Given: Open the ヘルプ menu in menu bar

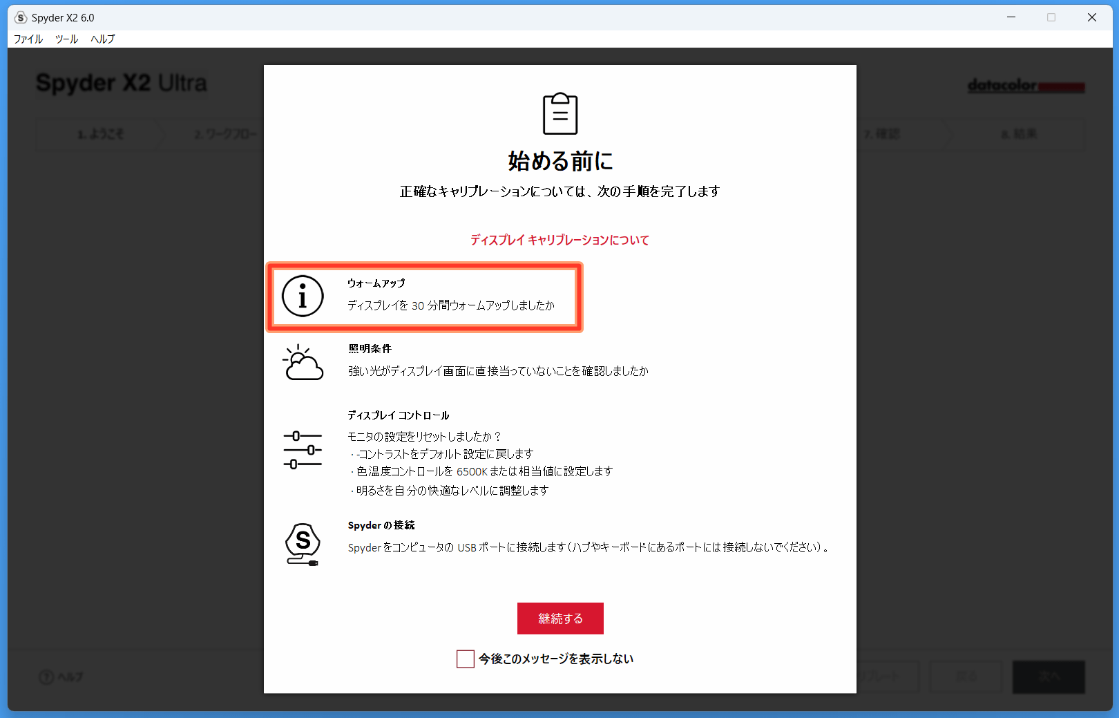Looking at the screenshot, I should 102,39.
